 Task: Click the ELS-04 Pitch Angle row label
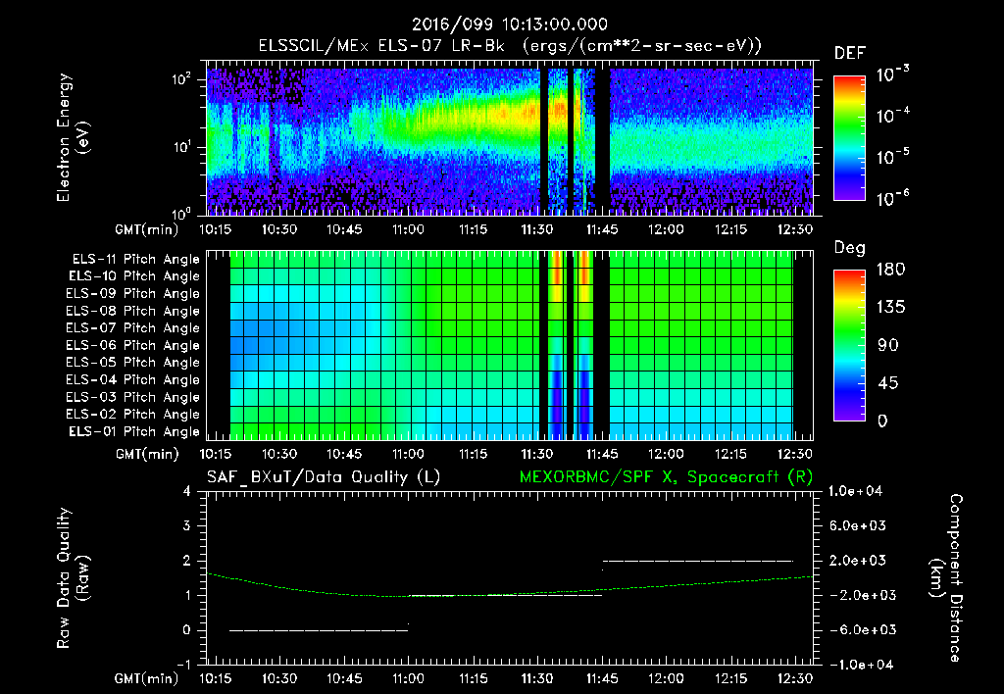coord(133,379)
